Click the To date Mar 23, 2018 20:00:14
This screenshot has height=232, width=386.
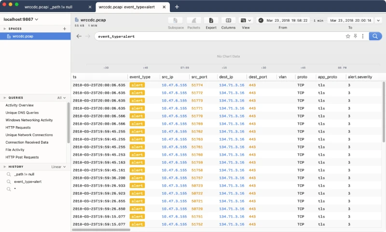pyautogui.click(x=351, y=20)
